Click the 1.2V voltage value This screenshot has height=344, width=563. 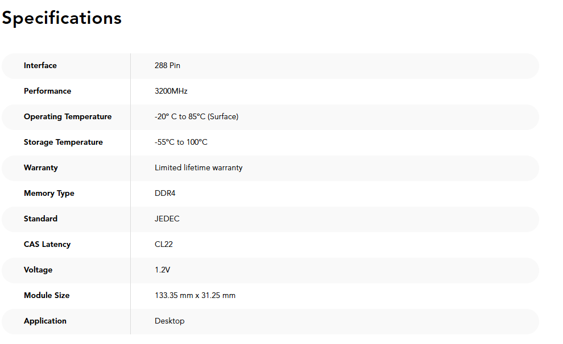point(162,270)
